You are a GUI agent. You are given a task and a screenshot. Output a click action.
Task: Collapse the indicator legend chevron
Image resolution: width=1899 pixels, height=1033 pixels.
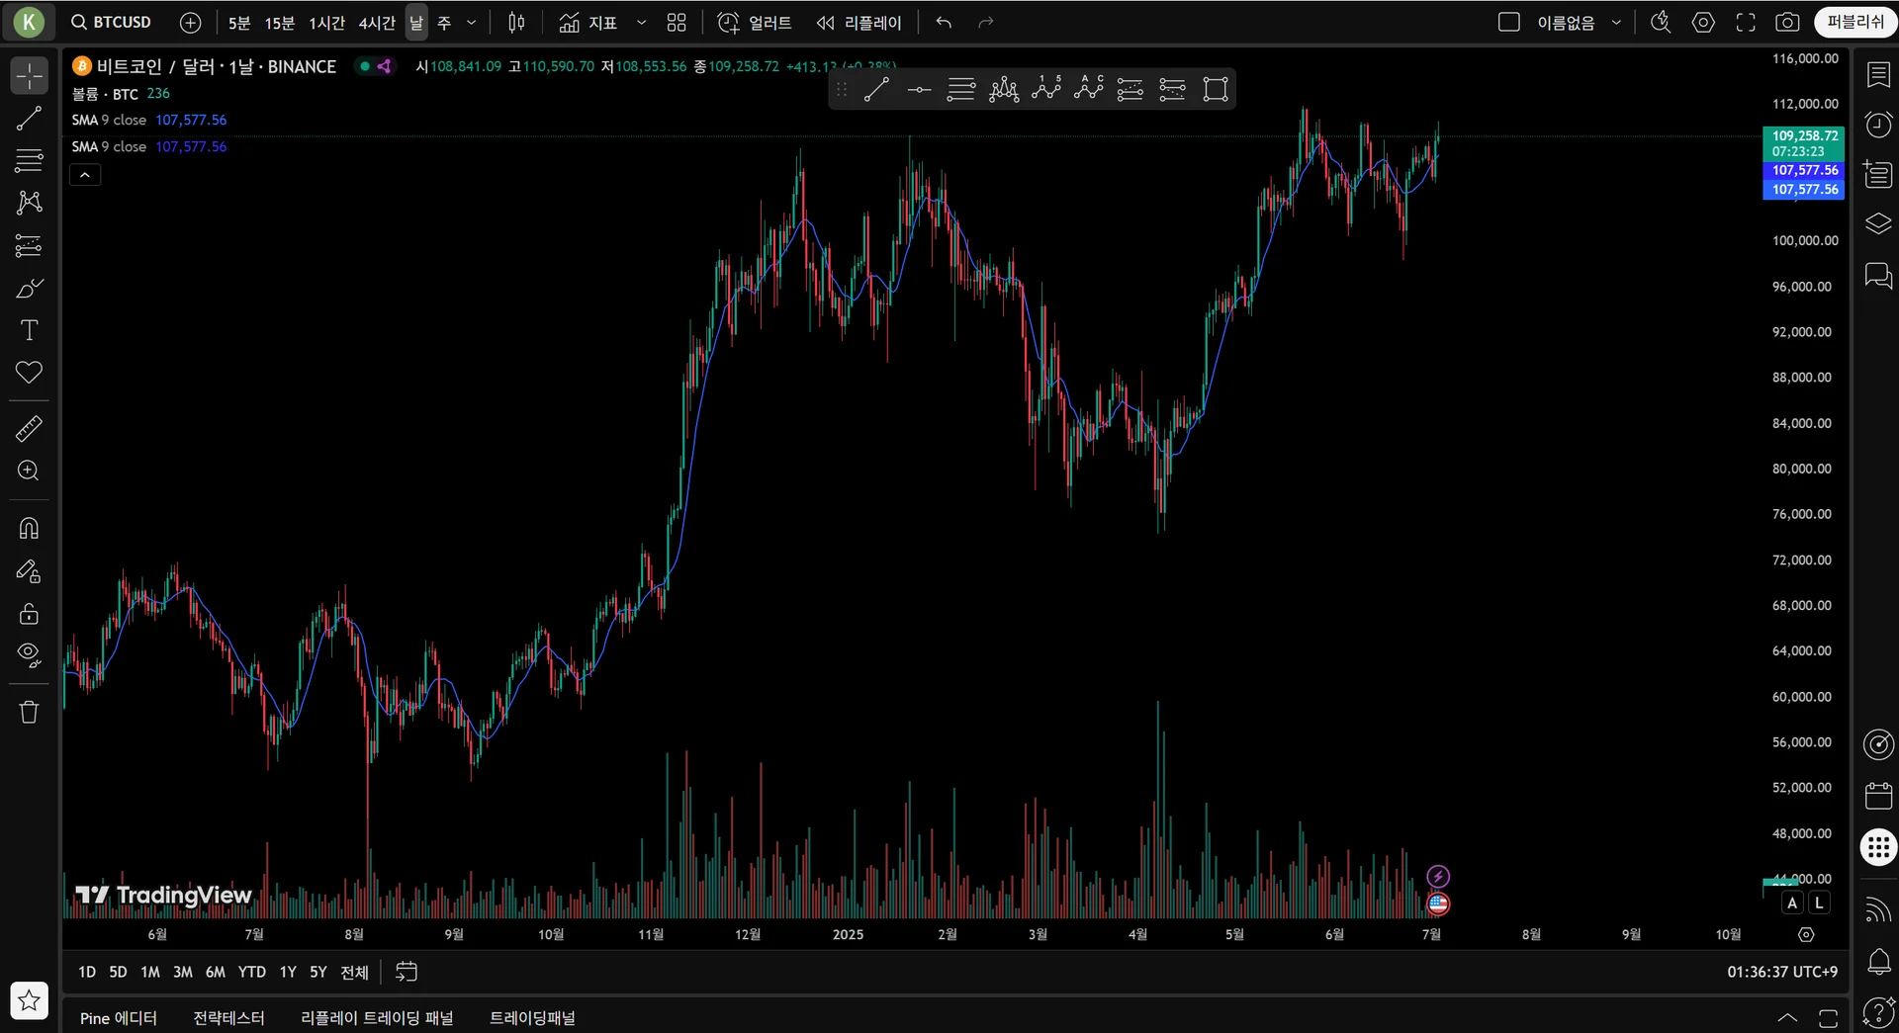coord(85,175)
